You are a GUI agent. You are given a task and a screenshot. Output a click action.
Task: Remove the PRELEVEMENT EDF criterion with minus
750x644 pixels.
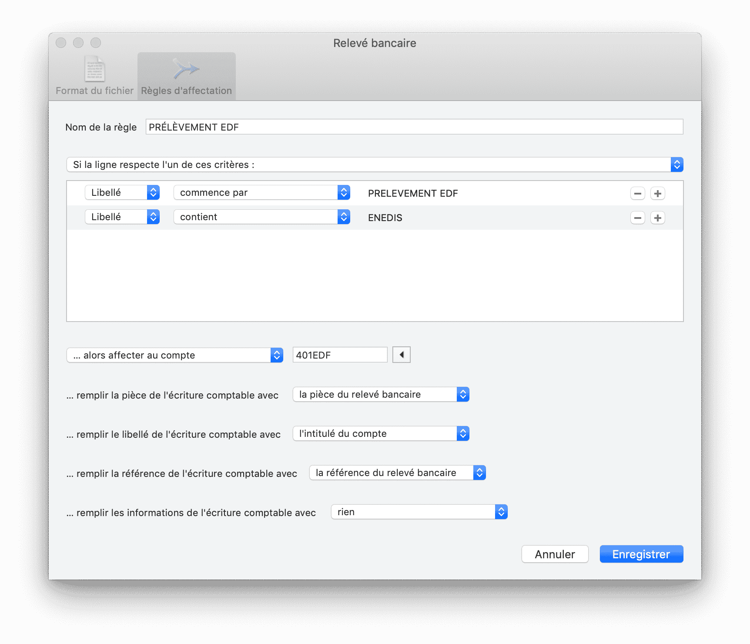click(x=638, y=193)
